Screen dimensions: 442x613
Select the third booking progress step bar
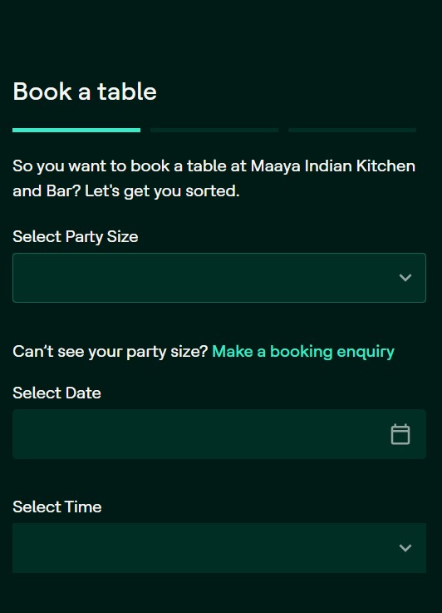[x=351, y=130]
